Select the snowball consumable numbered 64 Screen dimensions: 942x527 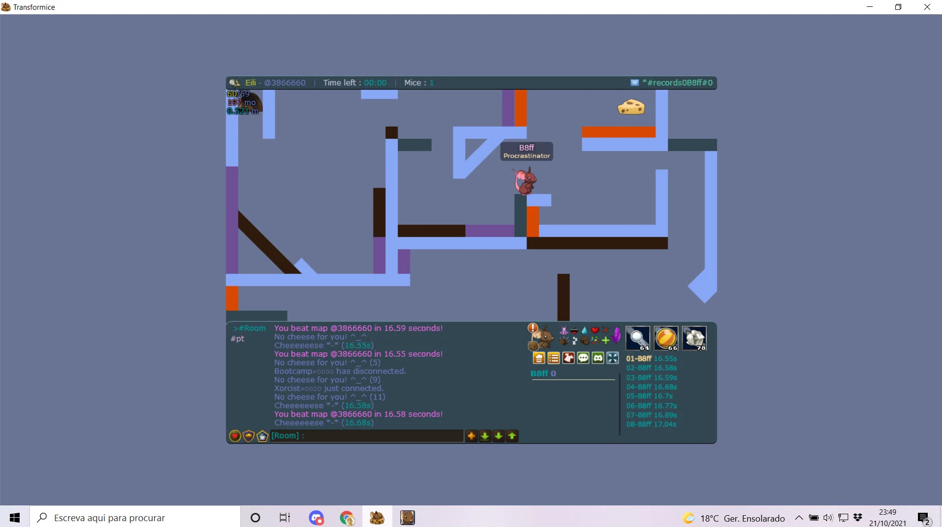[638, 338]
